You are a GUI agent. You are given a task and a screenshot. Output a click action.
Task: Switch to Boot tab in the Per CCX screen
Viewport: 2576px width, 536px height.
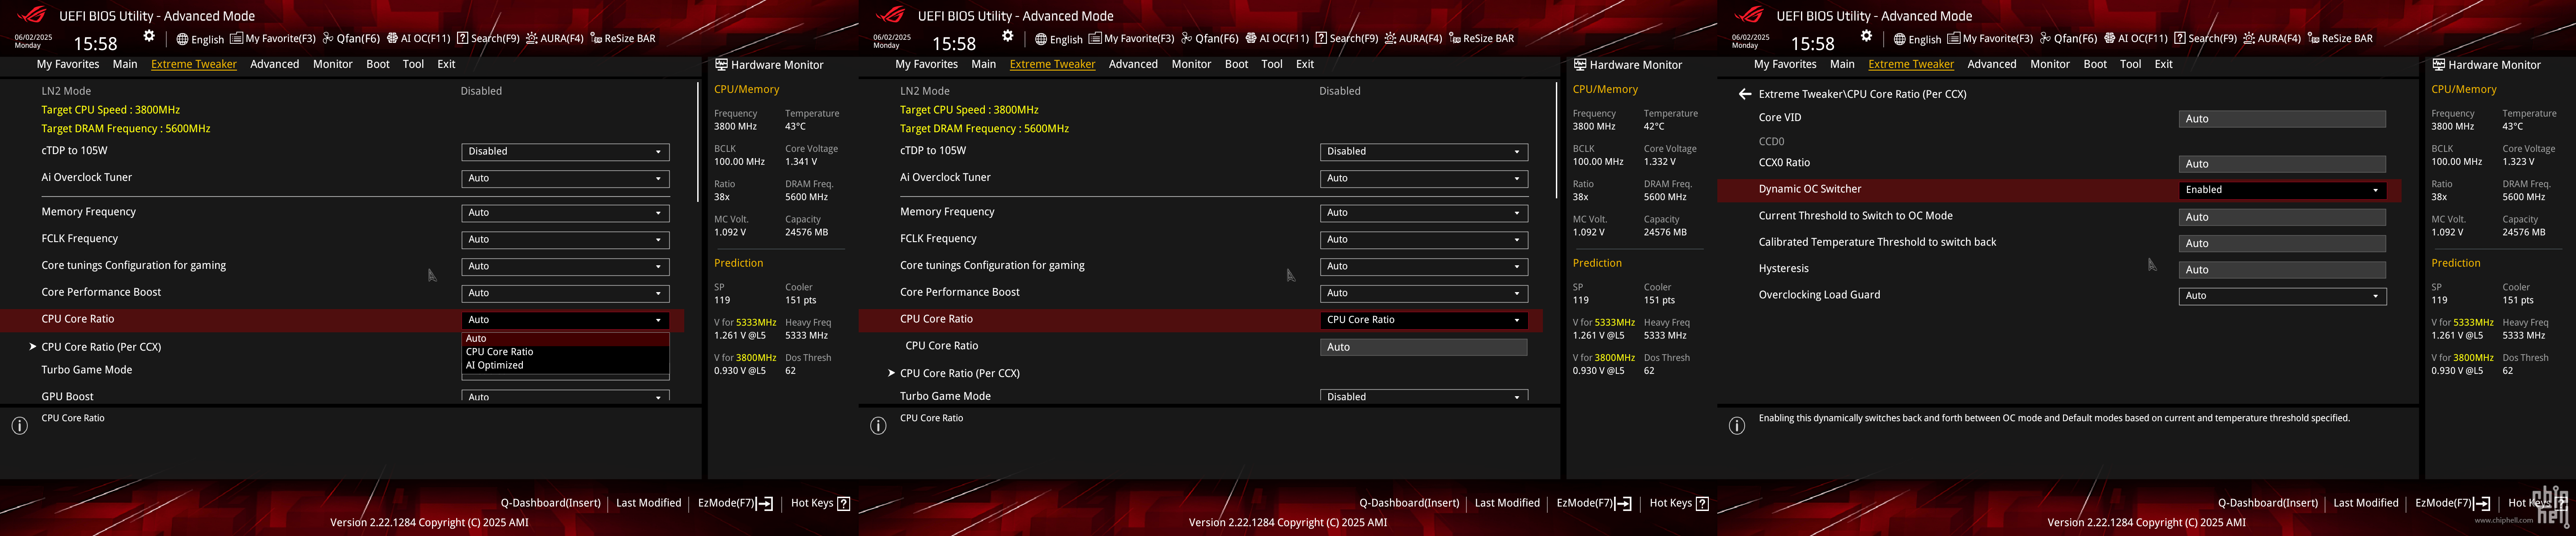[2094, 64]
